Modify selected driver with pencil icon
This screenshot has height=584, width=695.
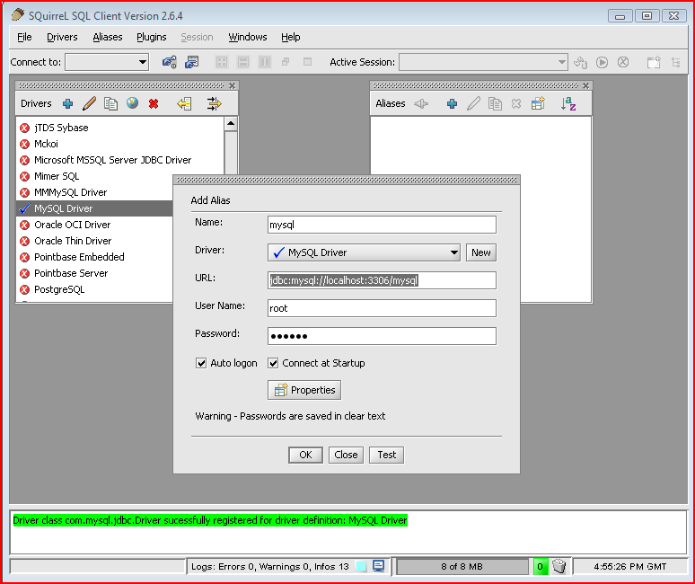89,103
